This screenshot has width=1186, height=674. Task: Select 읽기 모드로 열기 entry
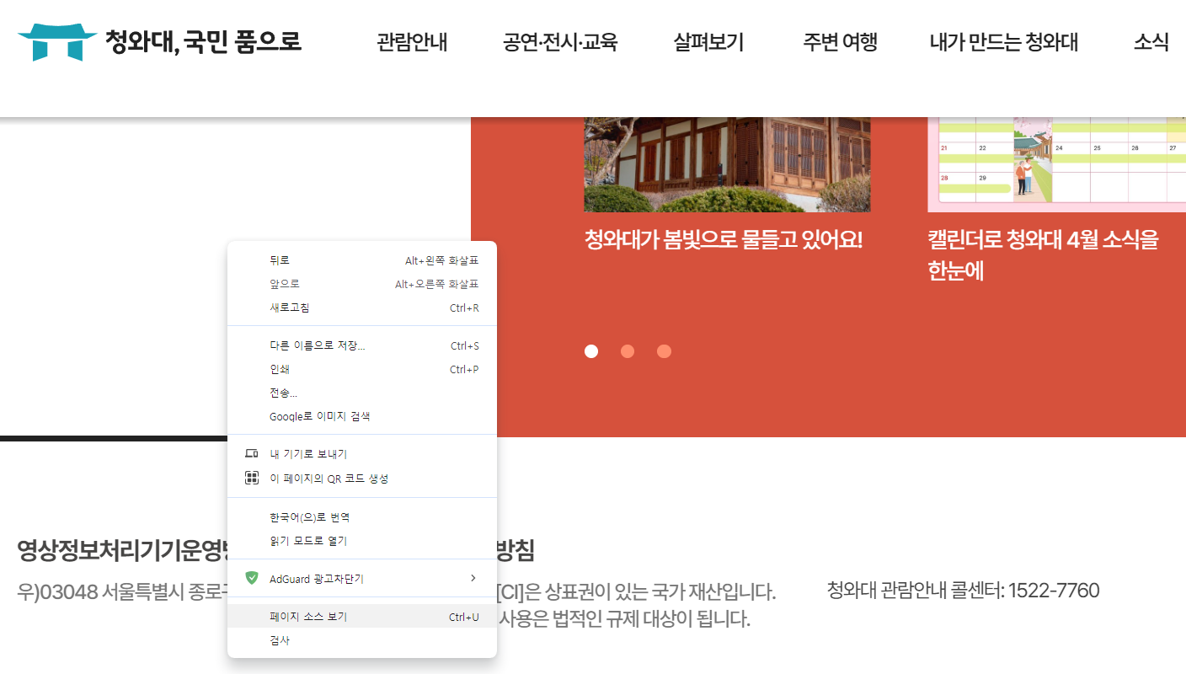click(362, 540)
